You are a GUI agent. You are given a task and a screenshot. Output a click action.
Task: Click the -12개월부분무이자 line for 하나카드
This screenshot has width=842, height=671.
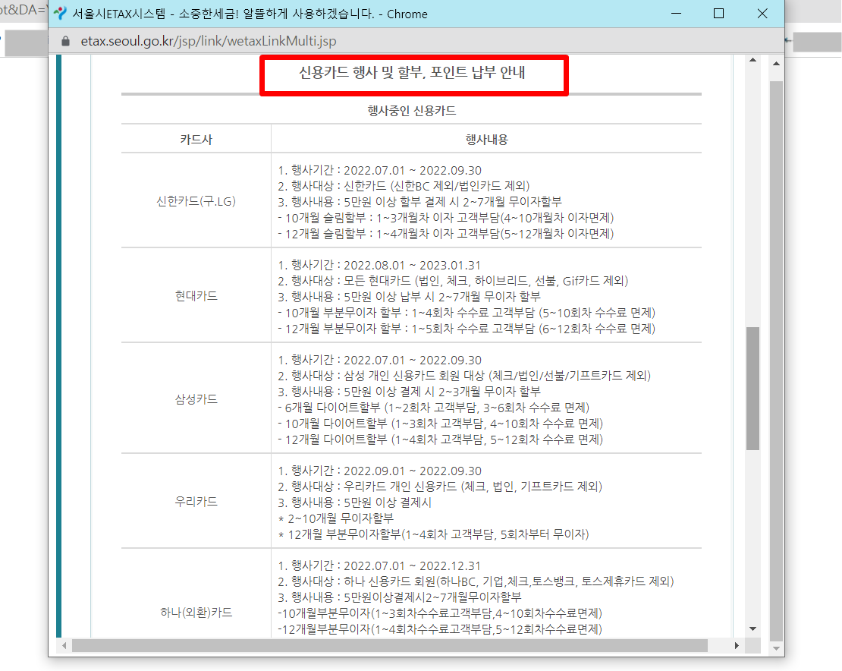[x=440, y=629]
